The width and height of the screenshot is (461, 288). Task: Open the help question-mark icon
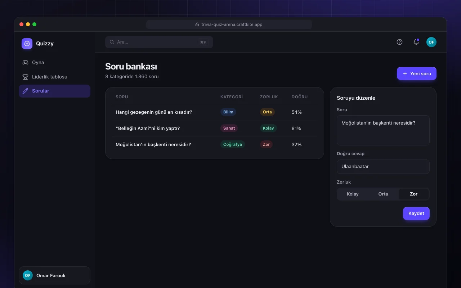coord(399,42)
